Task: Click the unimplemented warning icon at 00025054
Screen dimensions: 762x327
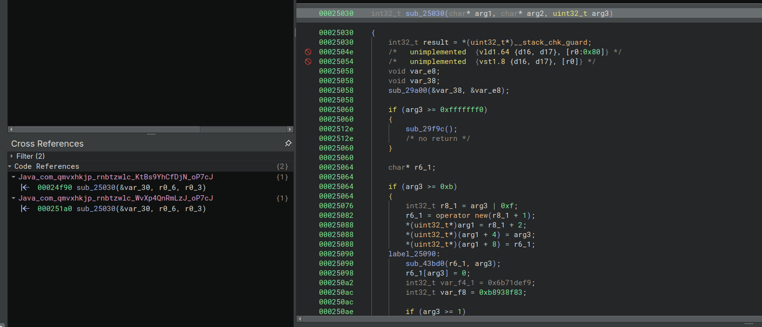Action: tap(308, 62)
